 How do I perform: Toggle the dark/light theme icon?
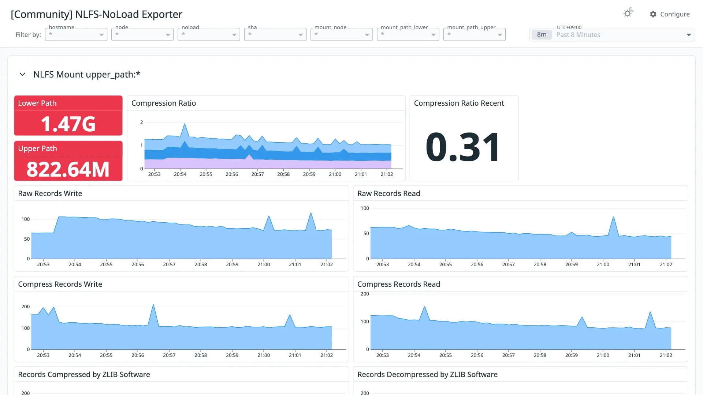coord(628,13)
